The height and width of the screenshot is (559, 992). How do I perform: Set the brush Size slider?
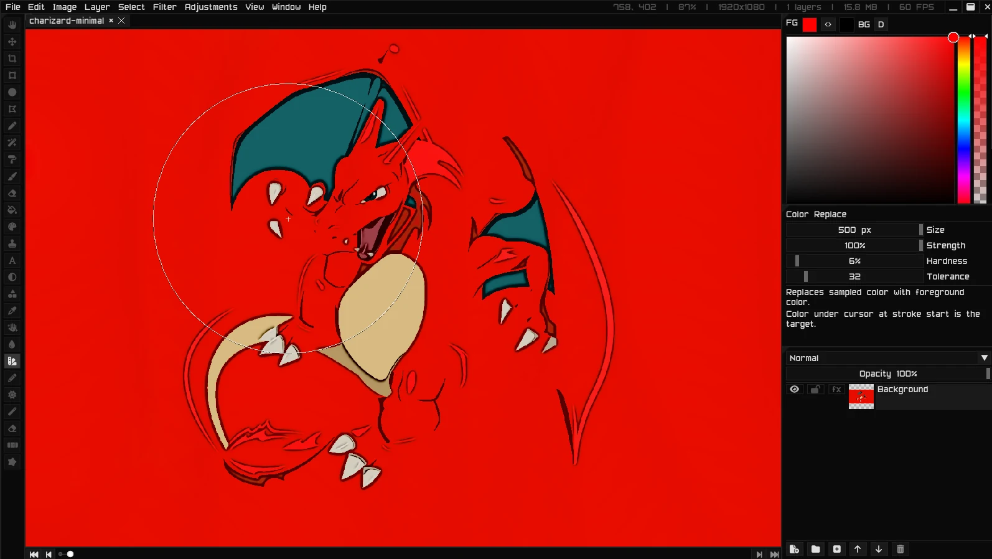tap(854, 230)
